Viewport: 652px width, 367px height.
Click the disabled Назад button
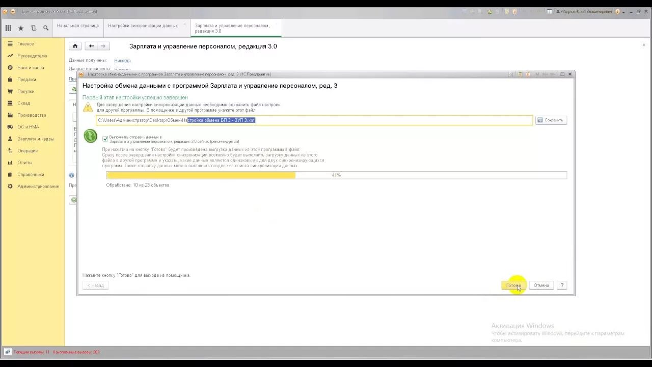95,285
